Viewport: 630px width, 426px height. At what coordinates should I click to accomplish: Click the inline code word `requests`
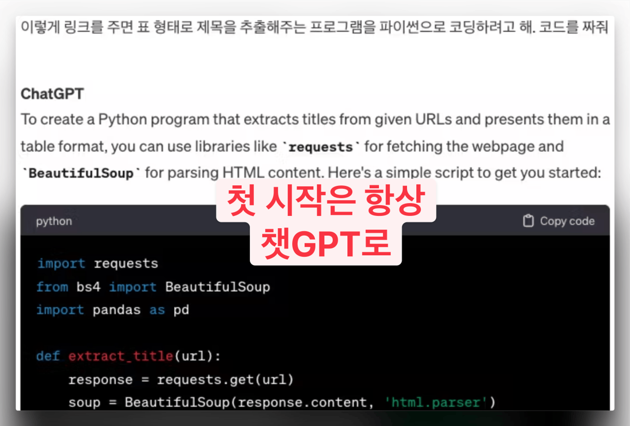pyautogui.click(x=321, y=147)
